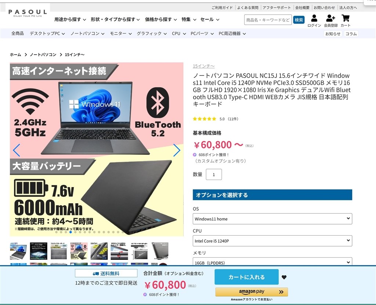Open ご利用ガイド link
The width and height of the screenshot is (376, 305).
click(x=222, y=8)
